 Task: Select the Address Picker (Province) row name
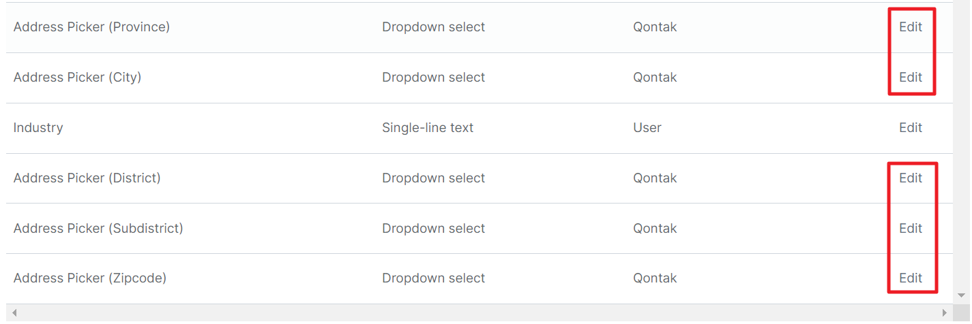coord(91,27)
